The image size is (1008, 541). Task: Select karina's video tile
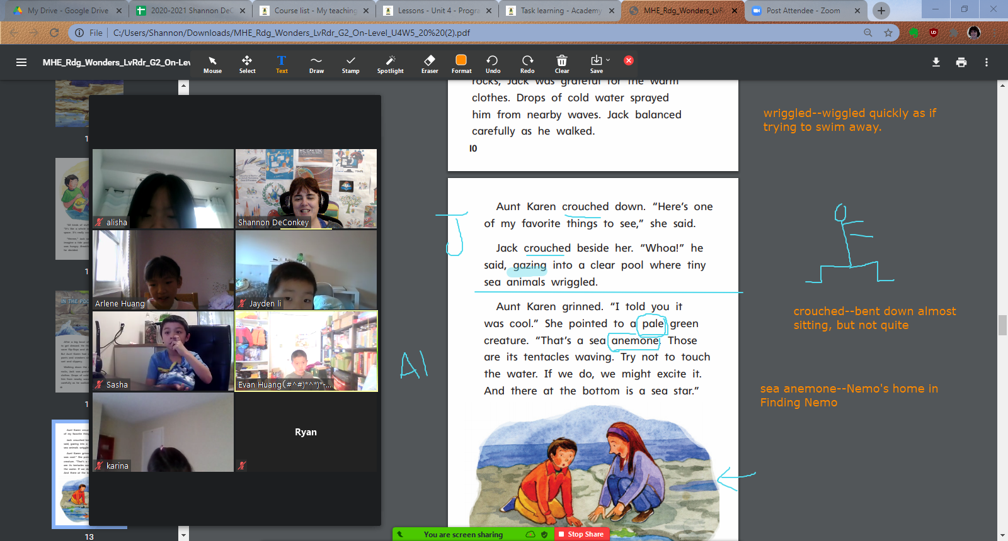163,432
